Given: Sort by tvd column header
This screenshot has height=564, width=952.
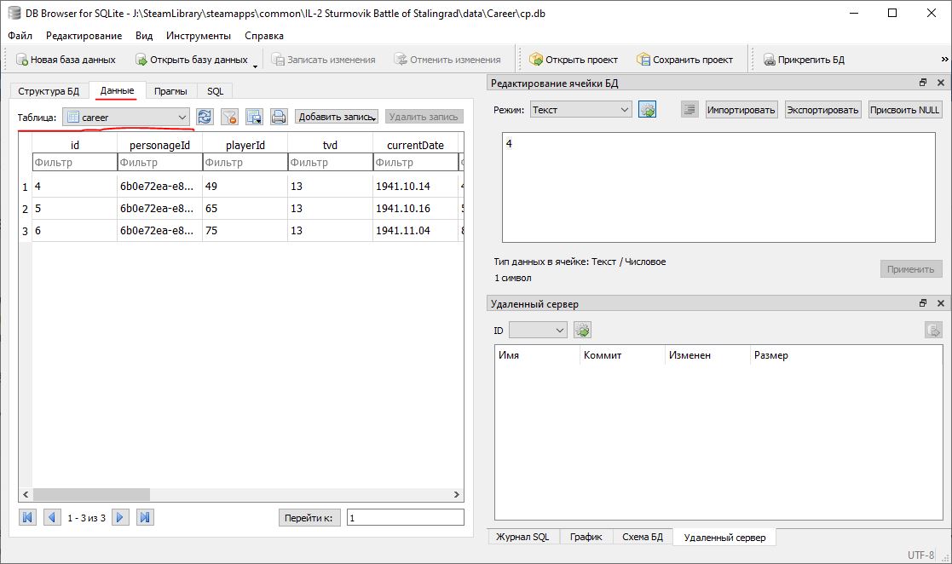Looking at the screenshot, I should pos(331,145).
